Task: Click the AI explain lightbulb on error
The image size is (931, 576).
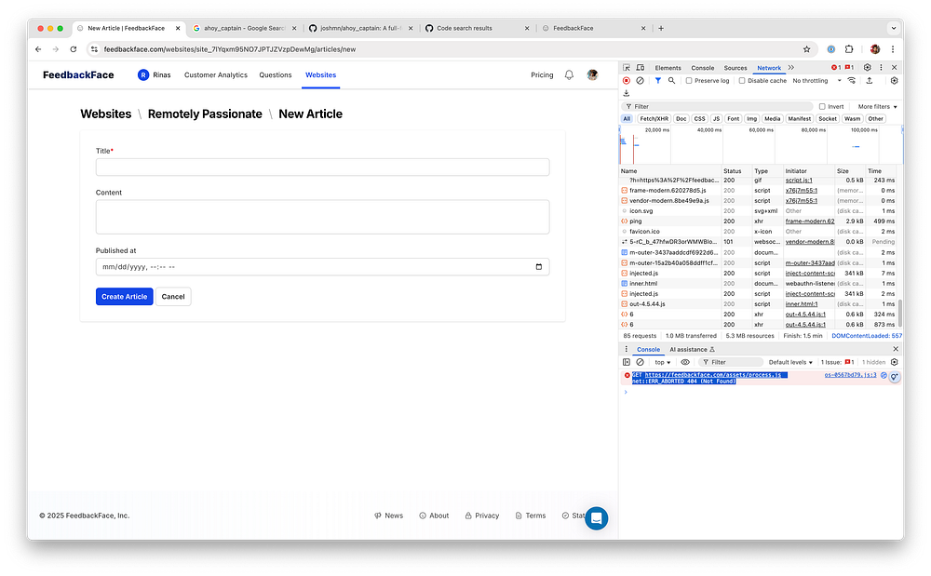Action: pyautogui.click(x=894, y=377)
